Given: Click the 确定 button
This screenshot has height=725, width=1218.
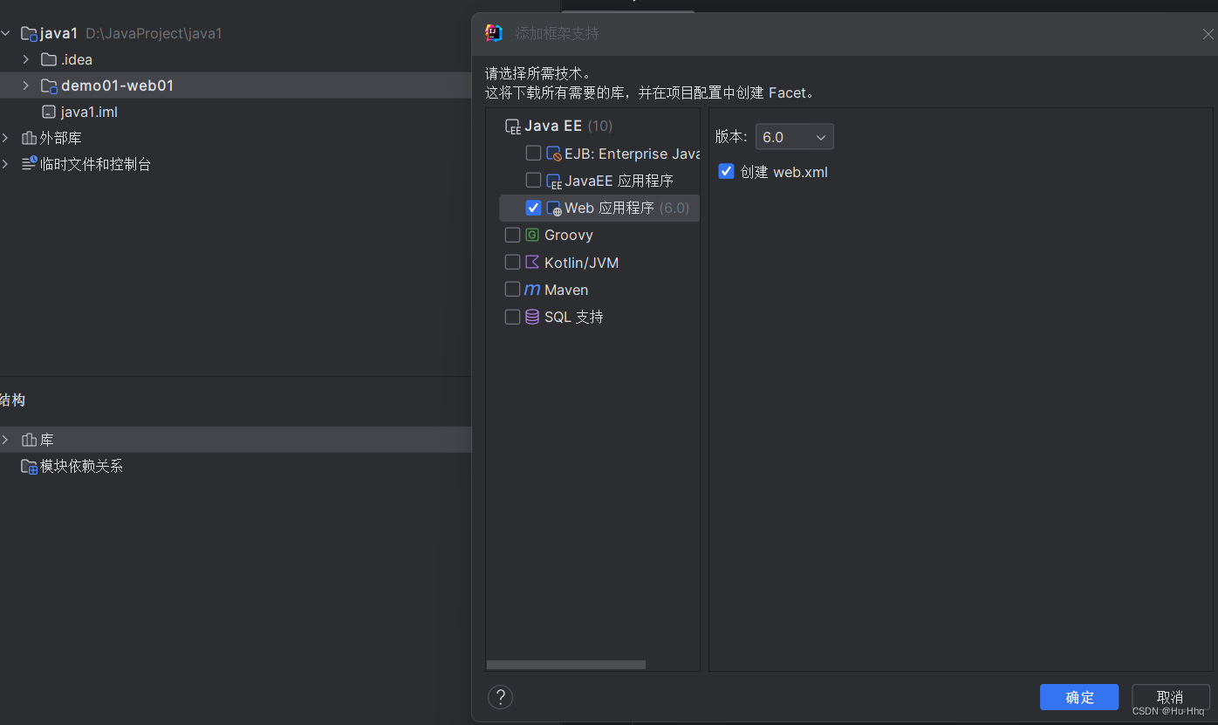Looking at the screenshot, I should [x=1078, y=697].
